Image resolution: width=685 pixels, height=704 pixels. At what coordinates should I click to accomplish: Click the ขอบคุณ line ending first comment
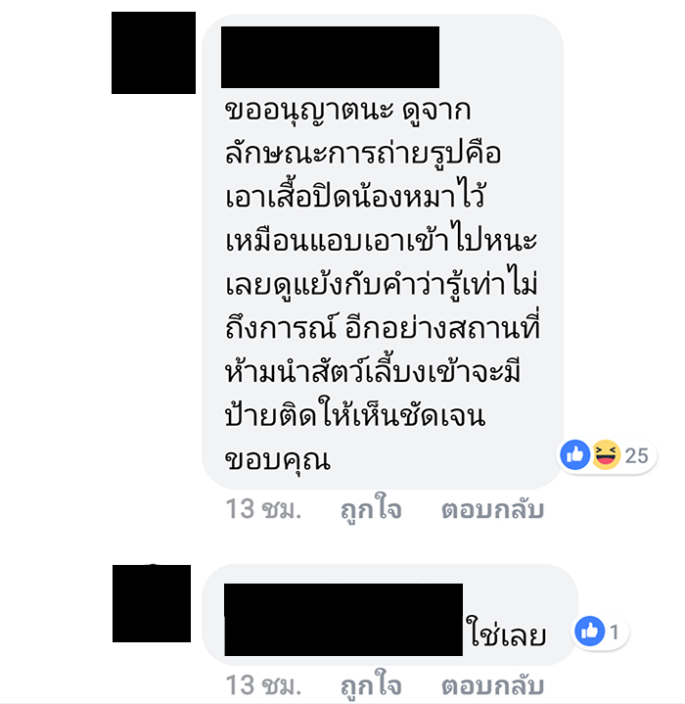point(278,460)
